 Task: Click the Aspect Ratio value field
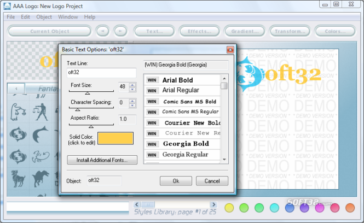(x=127, y=119)
